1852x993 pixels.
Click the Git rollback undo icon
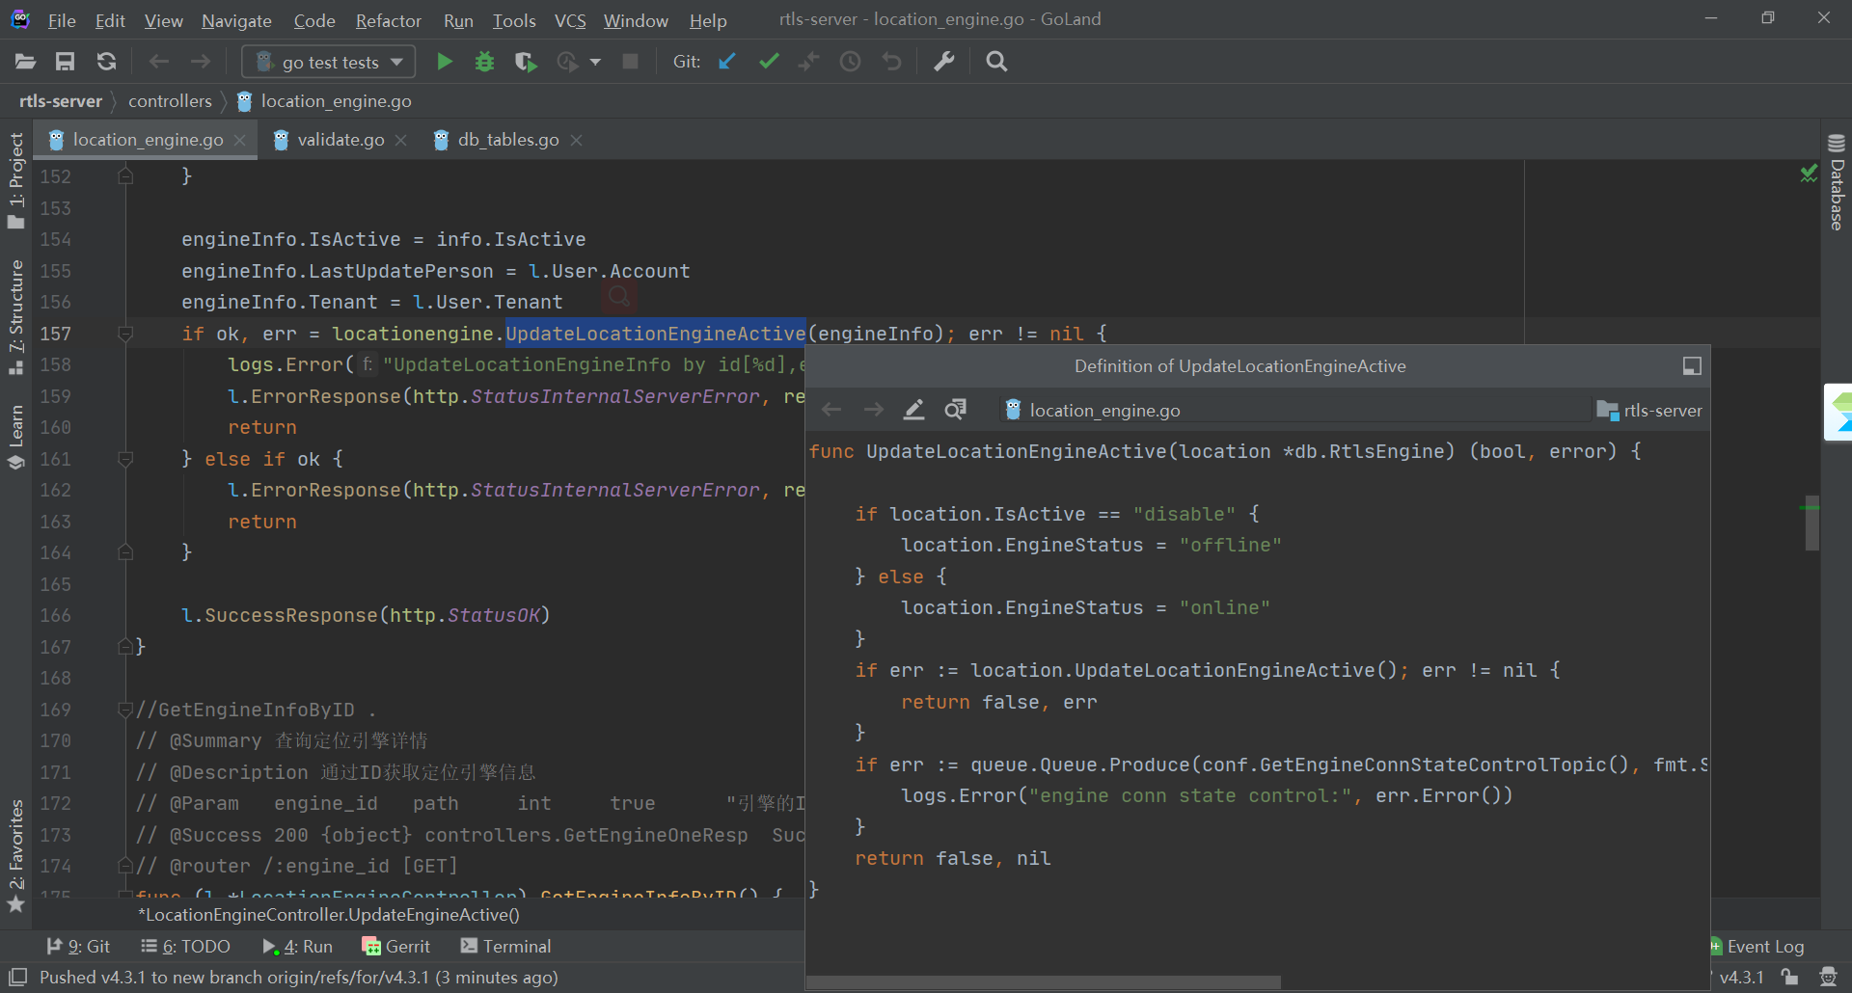891,62
